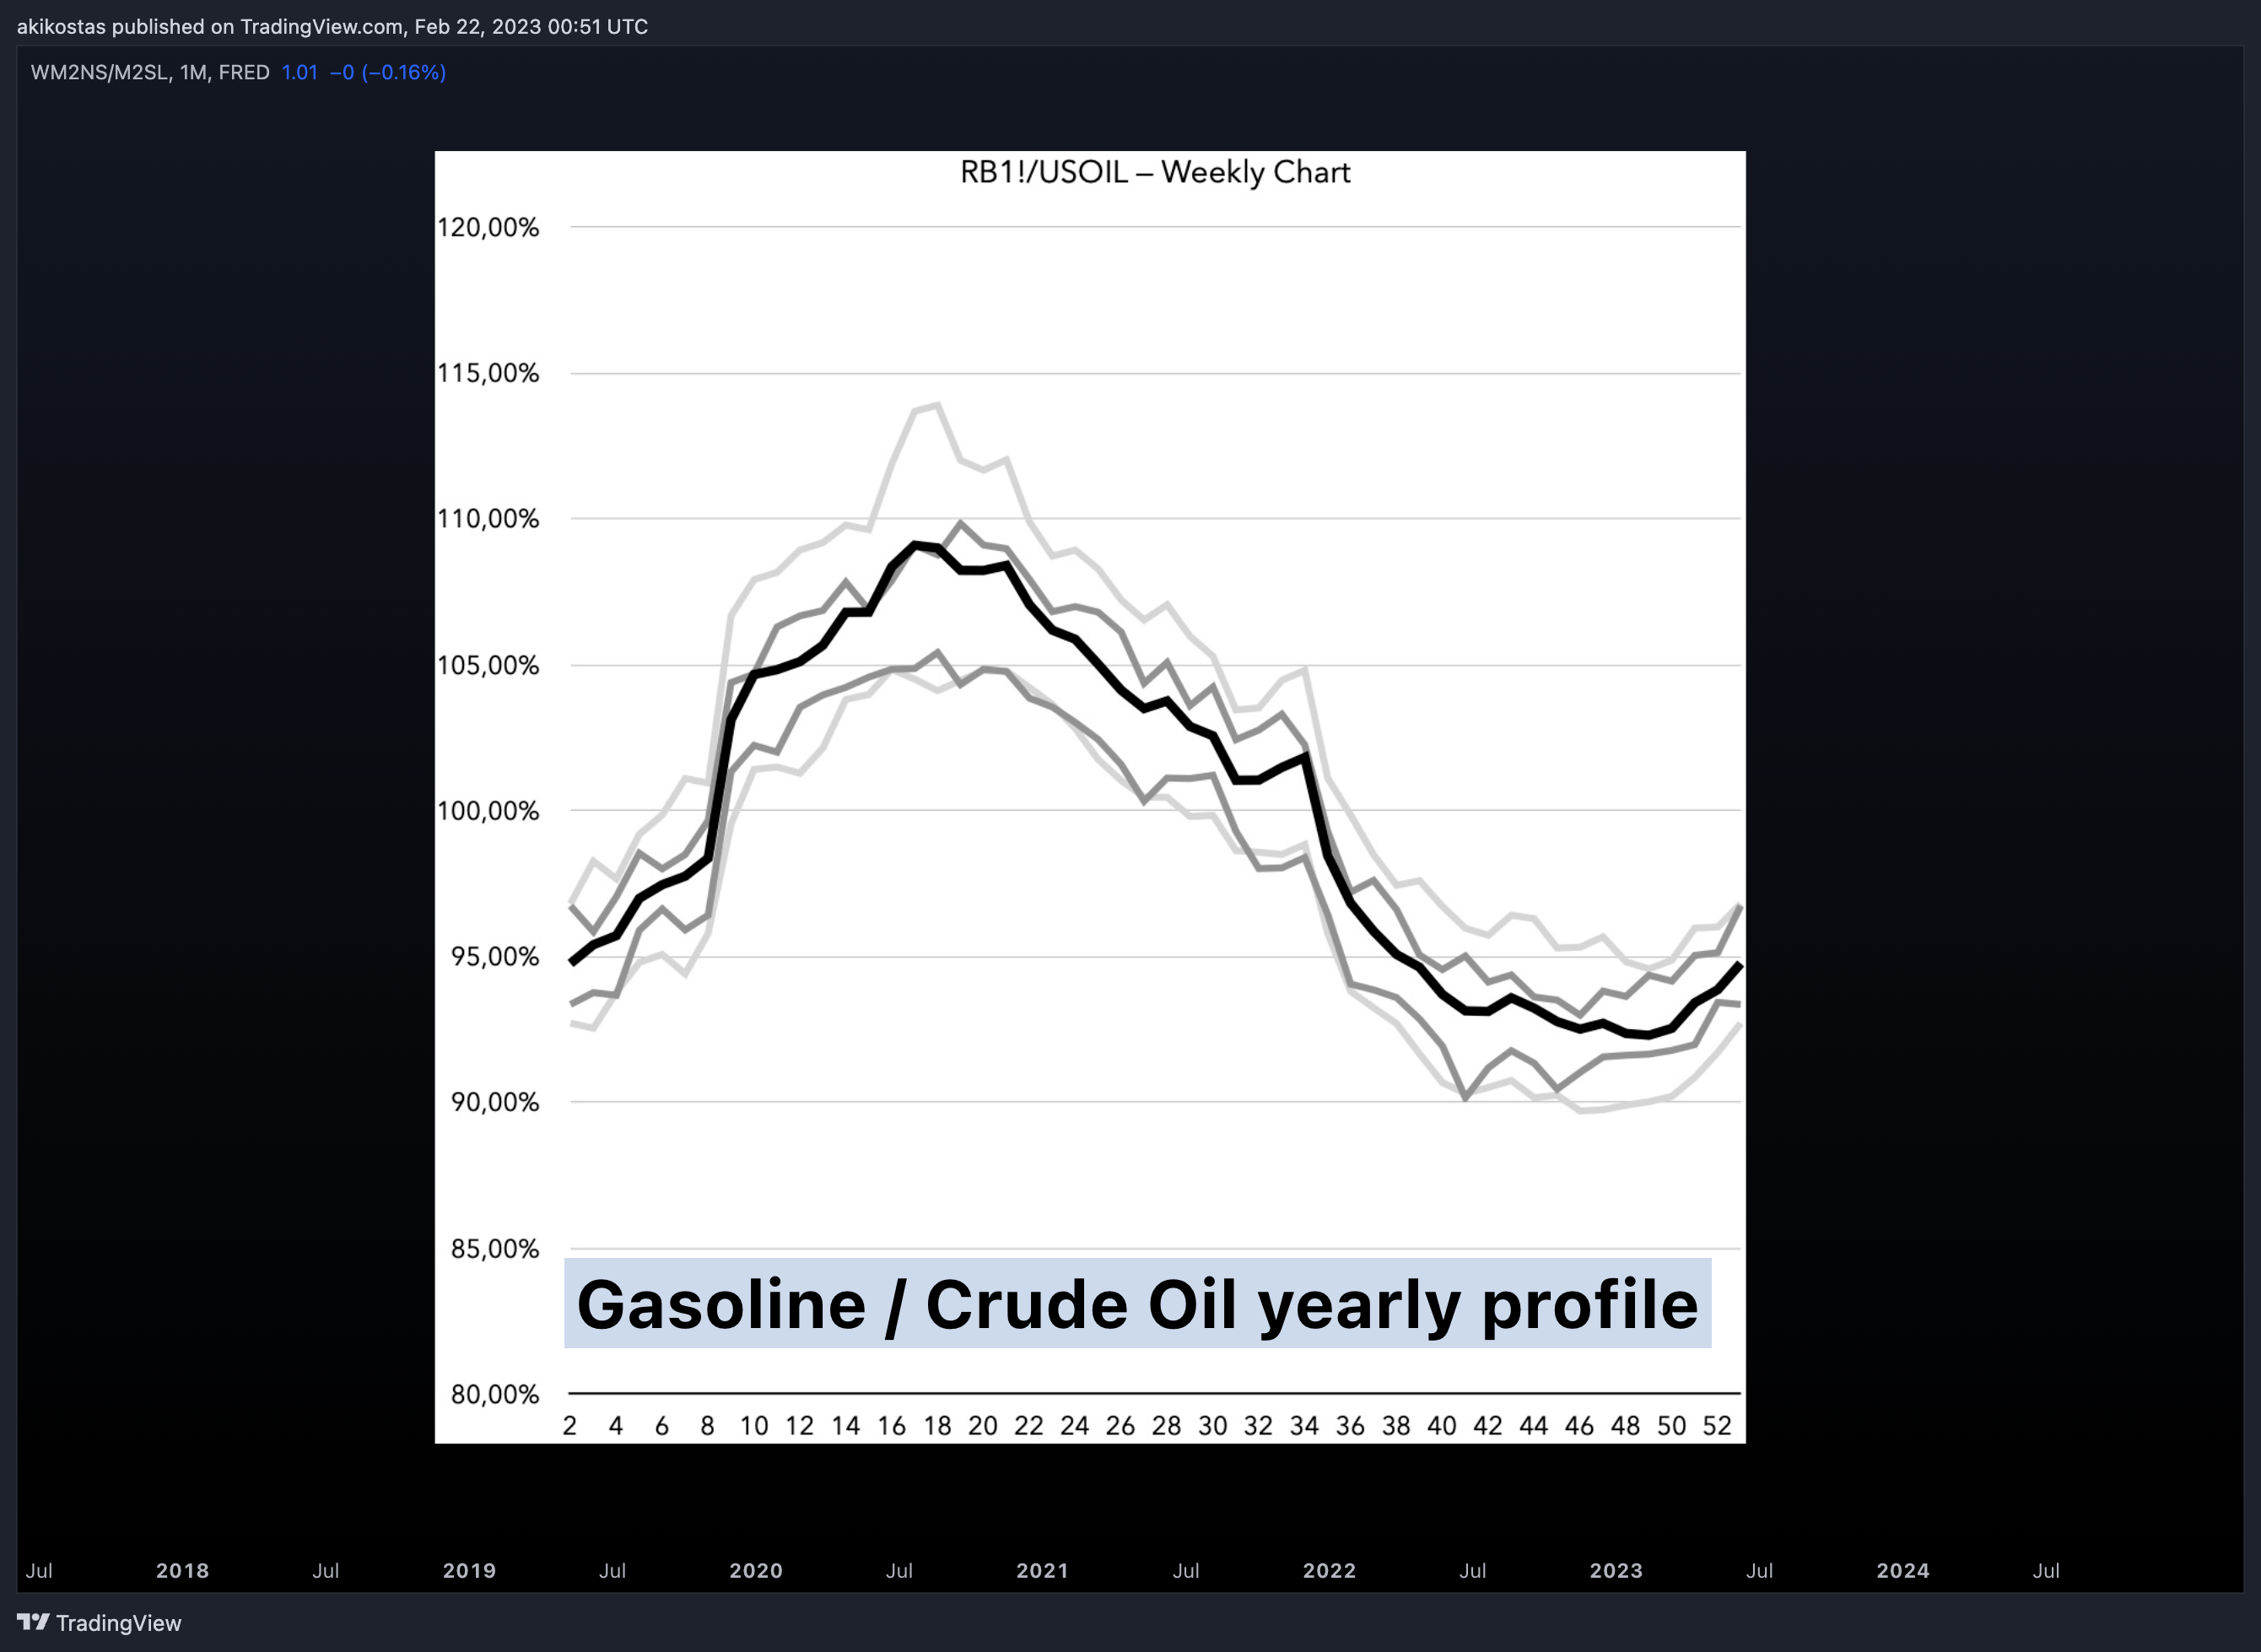Image resolution: width=2261 pixels, height=1652 pixels.
Task: Click the Gasoline / Crude Oil yearly profile banner
Action: coord(1138,1303)
